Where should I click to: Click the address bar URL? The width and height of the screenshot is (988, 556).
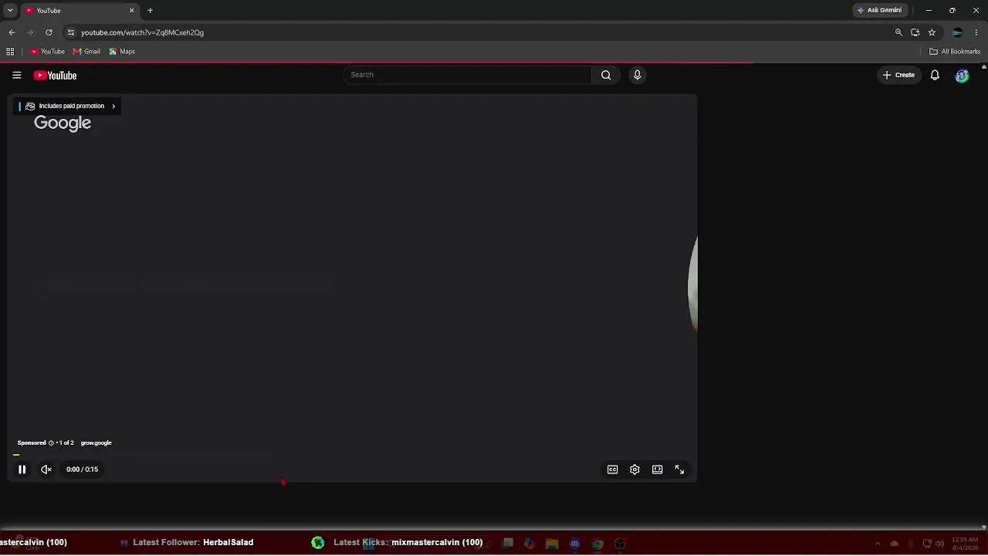point(143,32)
